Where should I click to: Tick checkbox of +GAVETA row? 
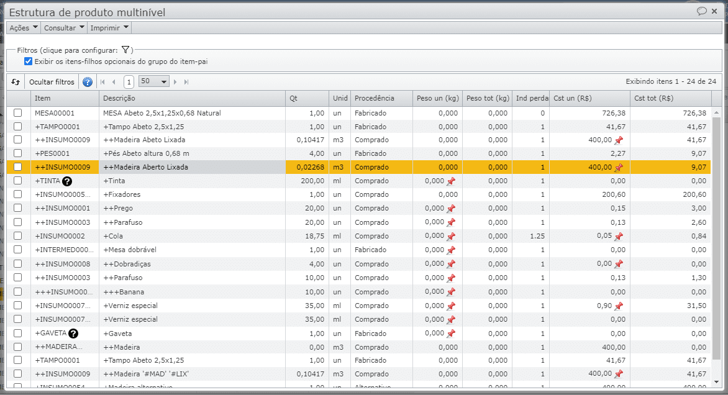coord(17,334)
